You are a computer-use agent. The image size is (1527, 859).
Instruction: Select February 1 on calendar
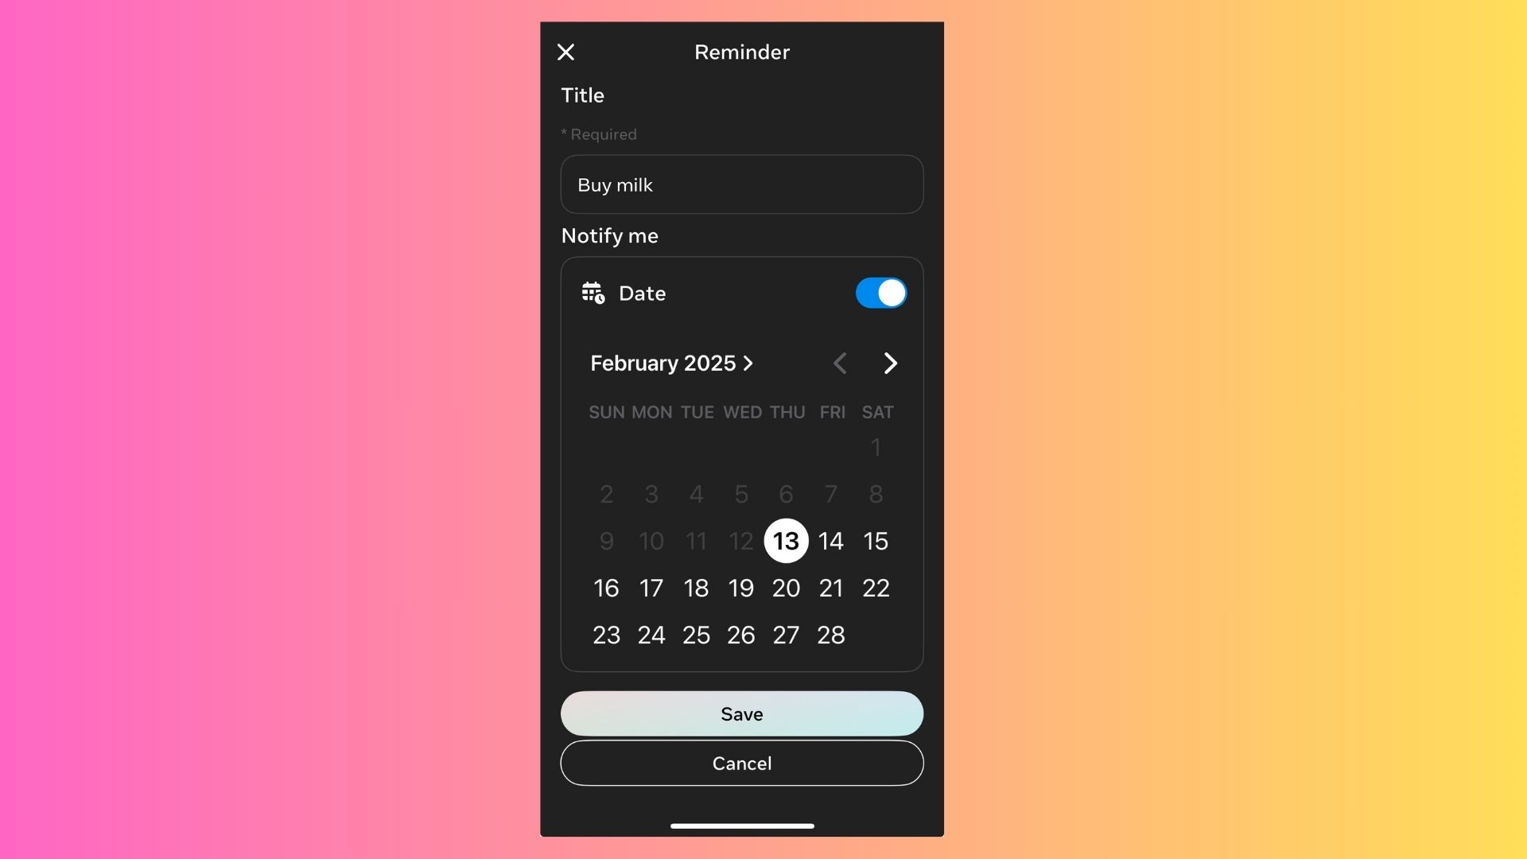875,444
